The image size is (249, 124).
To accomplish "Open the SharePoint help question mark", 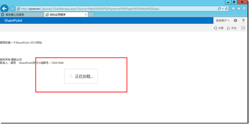I will coord(243,20).
